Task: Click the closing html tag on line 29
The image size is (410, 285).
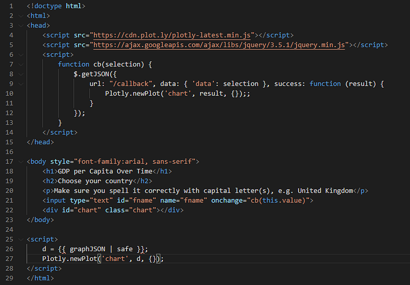Action: coord(40,278)
